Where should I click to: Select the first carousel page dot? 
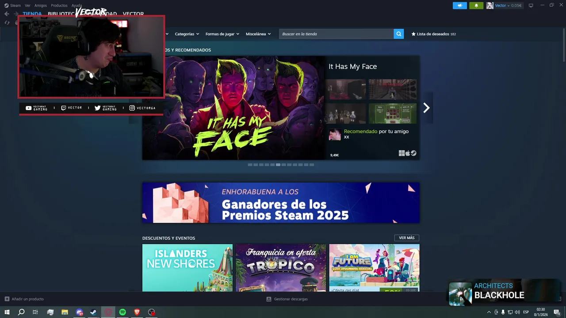(250, 165)
